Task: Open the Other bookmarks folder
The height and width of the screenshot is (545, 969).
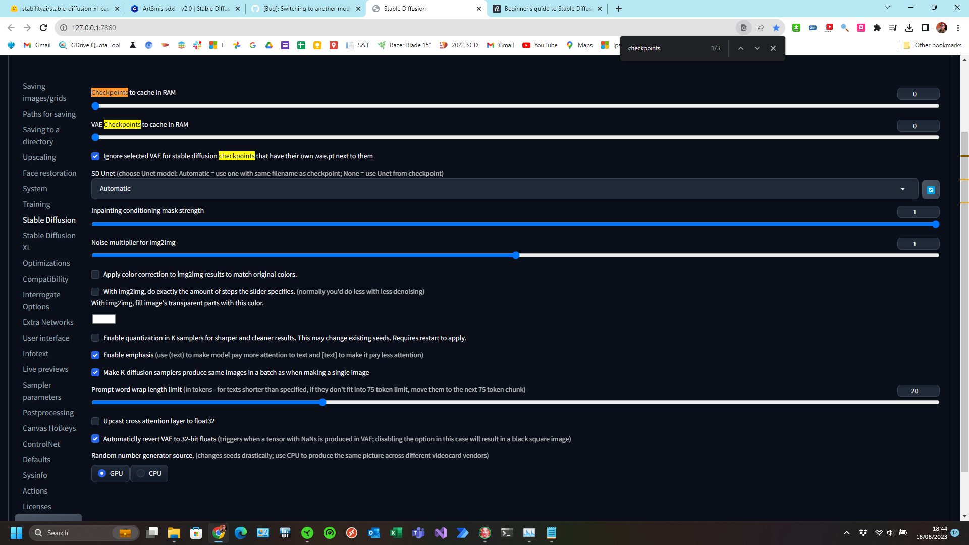Action: click(932, 45)
